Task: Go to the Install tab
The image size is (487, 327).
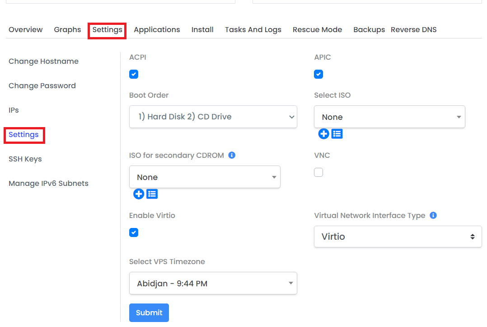Action: click(x=202, y=29)
